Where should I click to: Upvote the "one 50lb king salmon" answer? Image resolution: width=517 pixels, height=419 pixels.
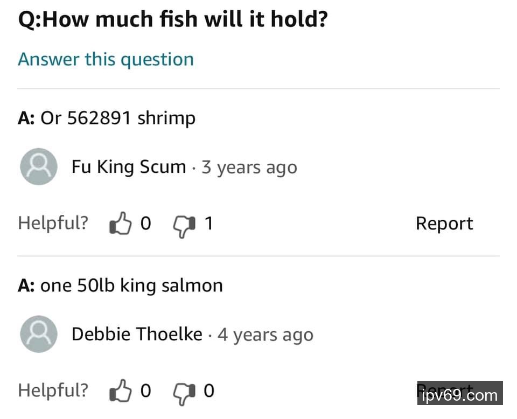tap(120, 391)
